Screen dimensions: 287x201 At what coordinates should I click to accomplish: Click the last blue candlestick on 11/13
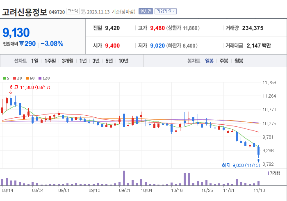pyautogui.click(x=258, y=151)
